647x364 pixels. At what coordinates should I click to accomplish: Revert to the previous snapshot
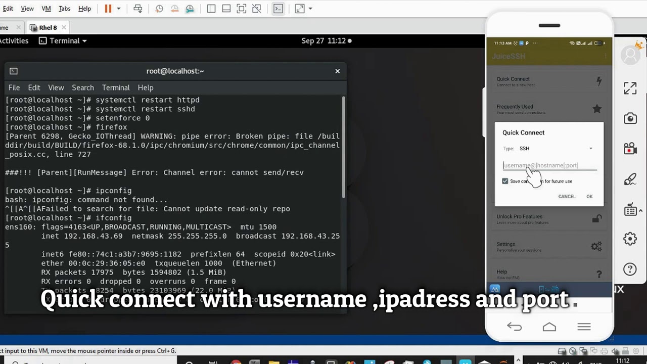tap(174, 9)
